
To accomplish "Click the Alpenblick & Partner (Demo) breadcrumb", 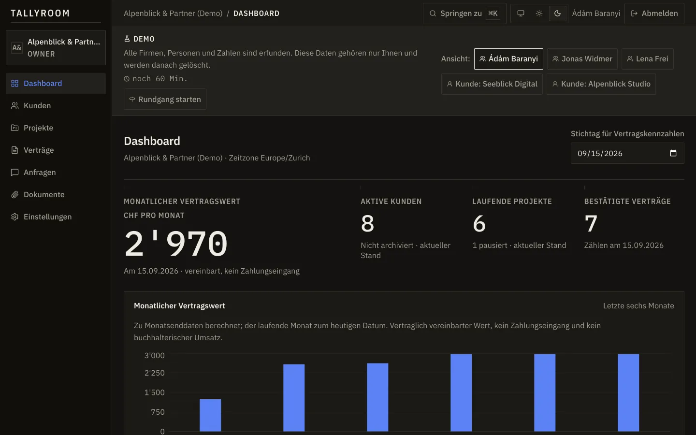I will [x=173, y=14].
